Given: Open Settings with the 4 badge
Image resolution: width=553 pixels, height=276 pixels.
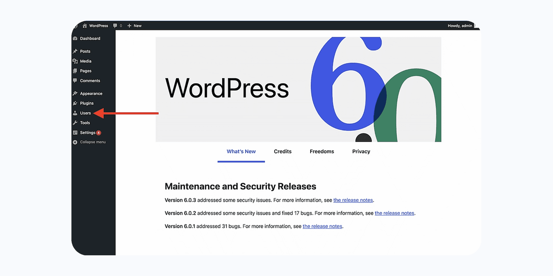Looking at the screenshot, I should pyautogui.click(x=87, y=132).
